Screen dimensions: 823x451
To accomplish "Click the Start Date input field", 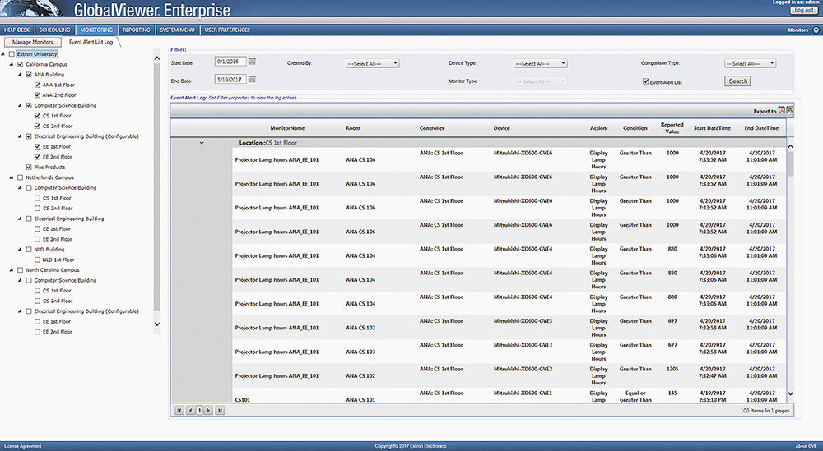I will pos(230,62).
